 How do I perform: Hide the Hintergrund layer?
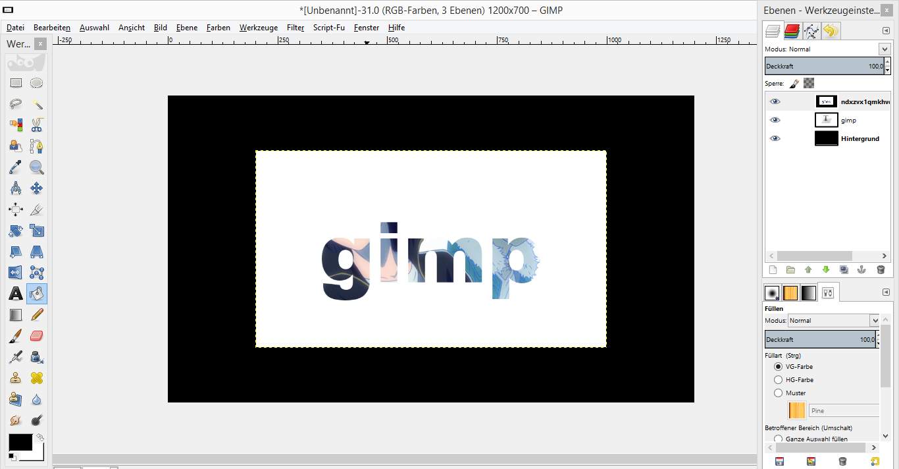pyautogui.click(x=775, y=138)
